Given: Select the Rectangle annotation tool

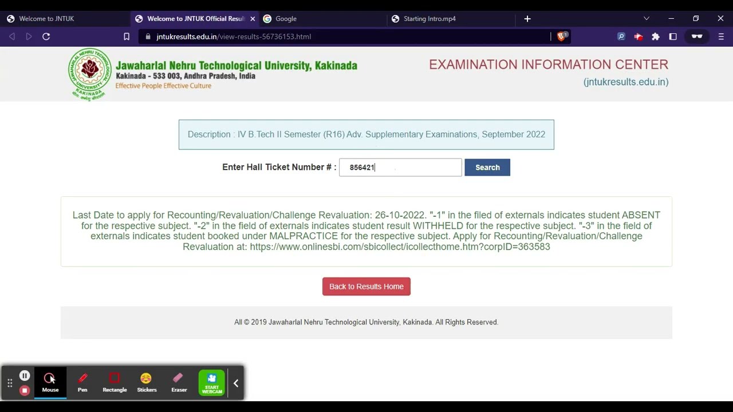Looking at the screenshot, I should click(115, 383).
